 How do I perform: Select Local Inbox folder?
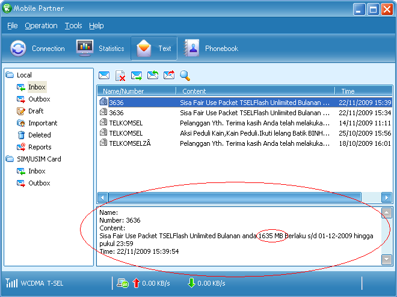click(x=37, y=87)
